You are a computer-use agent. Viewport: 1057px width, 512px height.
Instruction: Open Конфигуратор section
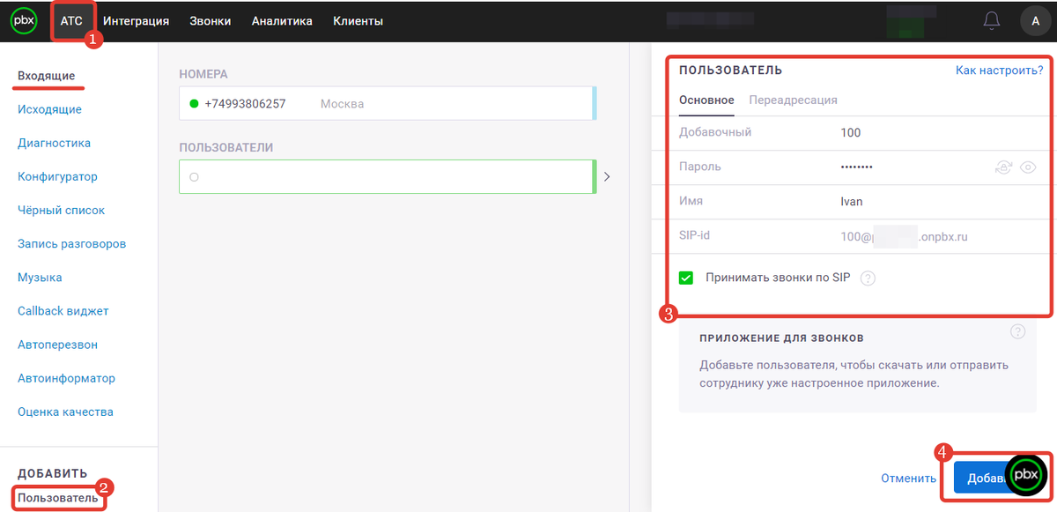[57, 176]
